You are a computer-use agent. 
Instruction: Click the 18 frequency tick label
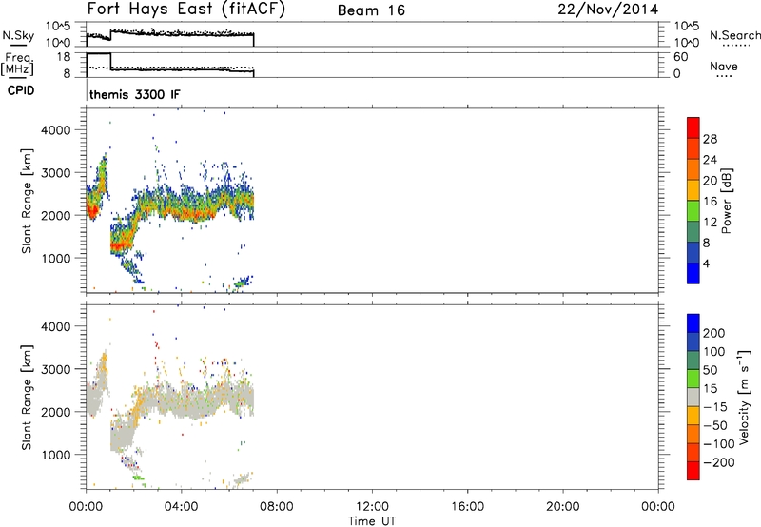[x=64, y=57]
